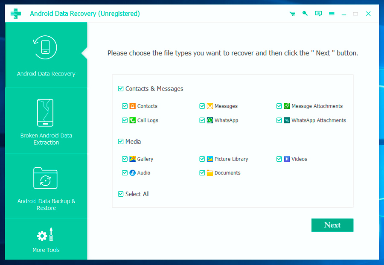
Task: Open More Tools section
Action: 46,239
